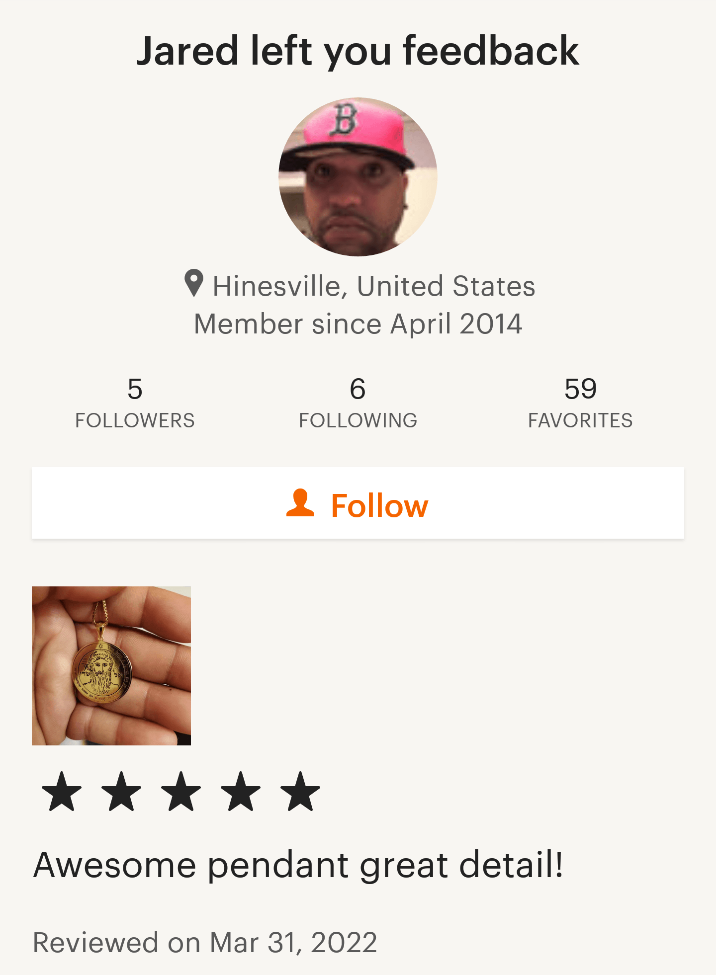Click Hinesville, United States location text

tap(374, 286)
